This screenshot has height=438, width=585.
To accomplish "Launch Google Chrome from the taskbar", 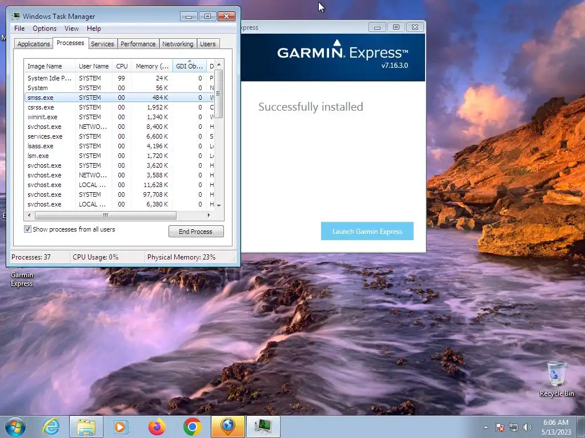I will (x=192, y=427).
